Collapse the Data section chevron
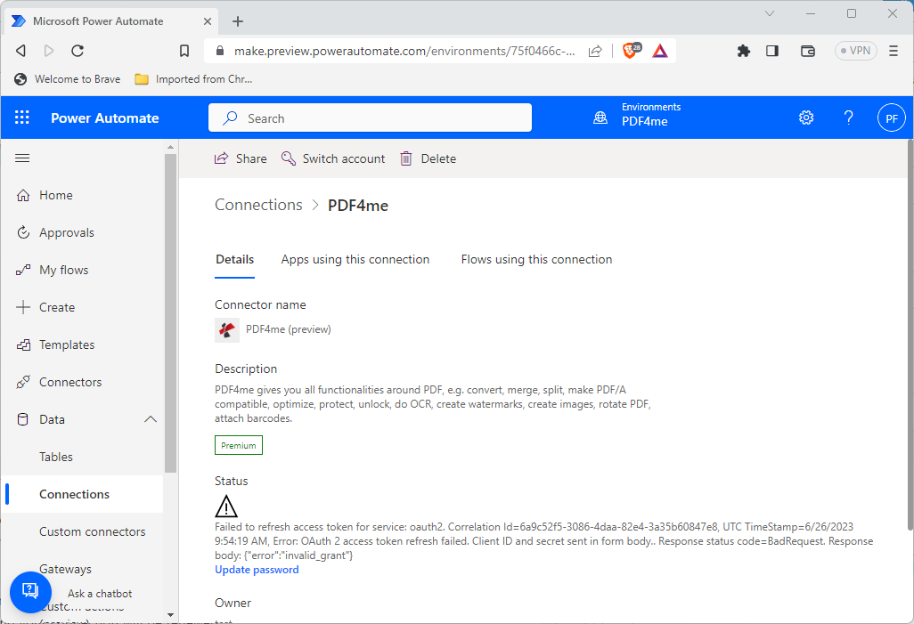Viewport: 914px width, 624px height. pos(150,419)
